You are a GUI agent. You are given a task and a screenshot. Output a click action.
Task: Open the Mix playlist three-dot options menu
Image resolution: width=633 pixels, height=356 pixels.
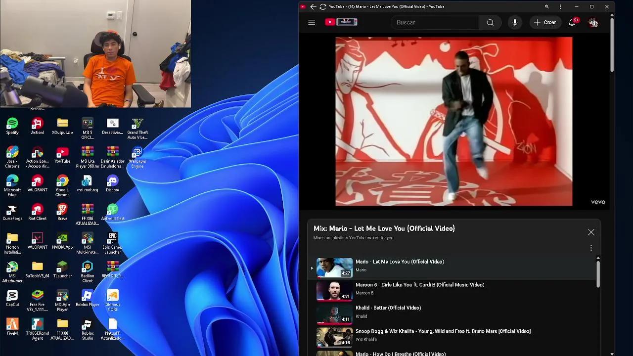point(591,248)
